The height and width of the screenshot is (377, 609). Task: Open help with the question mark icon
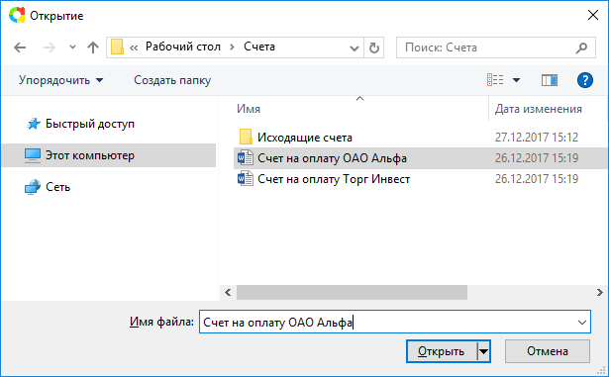coord(585,80)
